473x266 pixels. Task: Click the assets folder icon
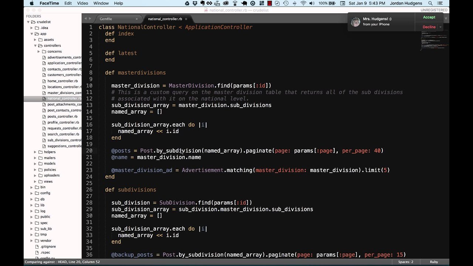40,40
